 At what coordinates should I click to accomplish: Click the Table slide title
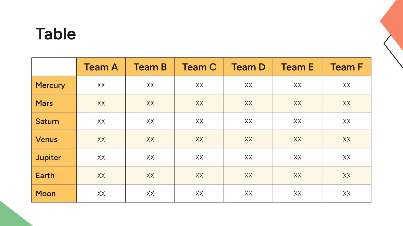point(56,34)
